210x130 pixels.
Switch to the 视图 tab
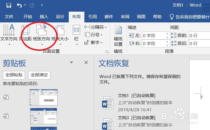141,17
